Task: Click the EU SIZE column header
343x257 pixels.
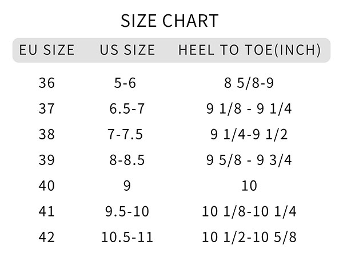Action: [x=47, y=50]
